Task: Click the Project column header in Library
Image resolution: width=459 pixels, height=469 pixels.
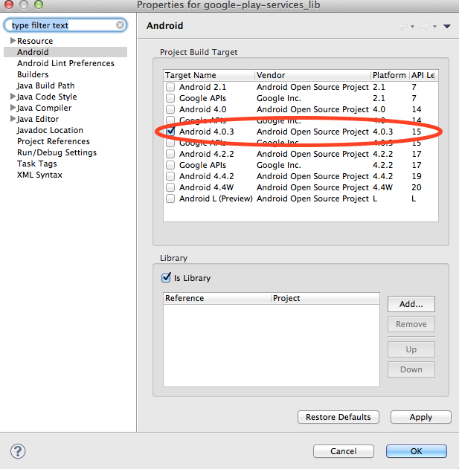Action: 325,298
